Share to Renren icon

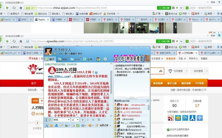(192, 118)
